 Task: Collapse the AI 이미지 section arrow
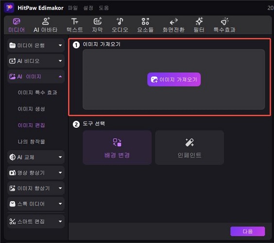point(60,77)
